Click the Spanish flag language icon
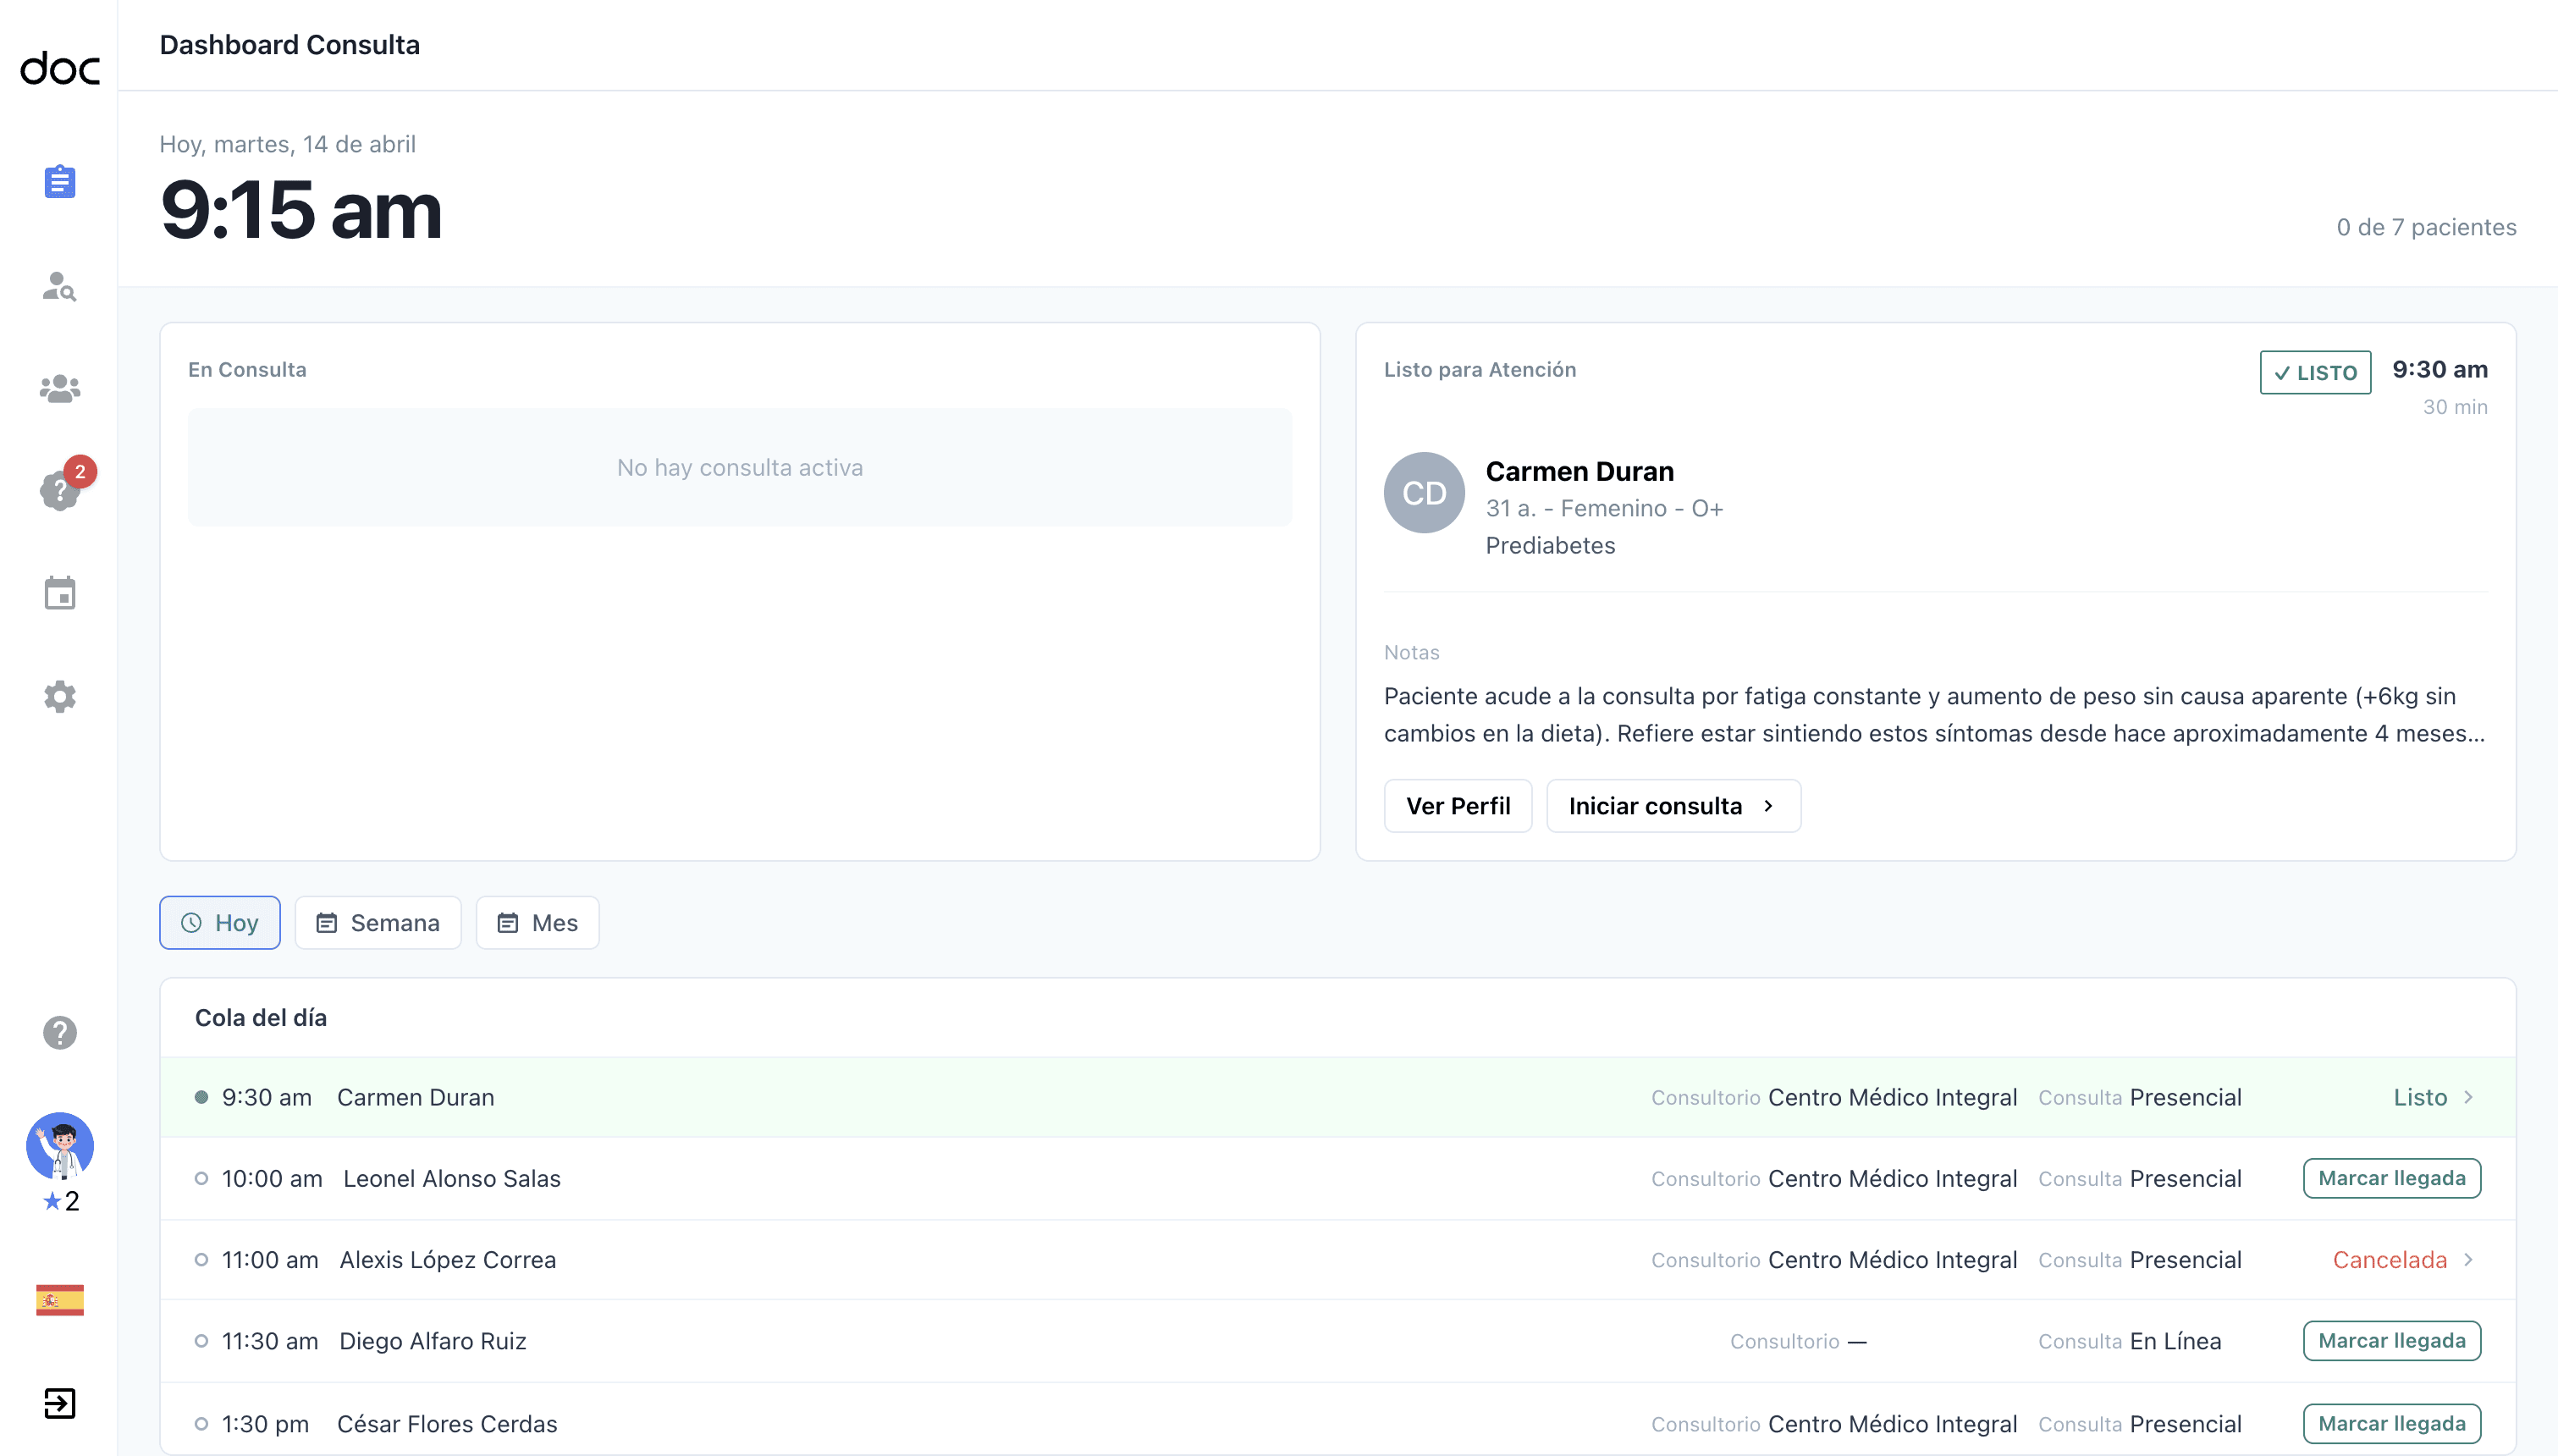The height and width of the screenshot is (1456, 2558). pos(60,1300)
